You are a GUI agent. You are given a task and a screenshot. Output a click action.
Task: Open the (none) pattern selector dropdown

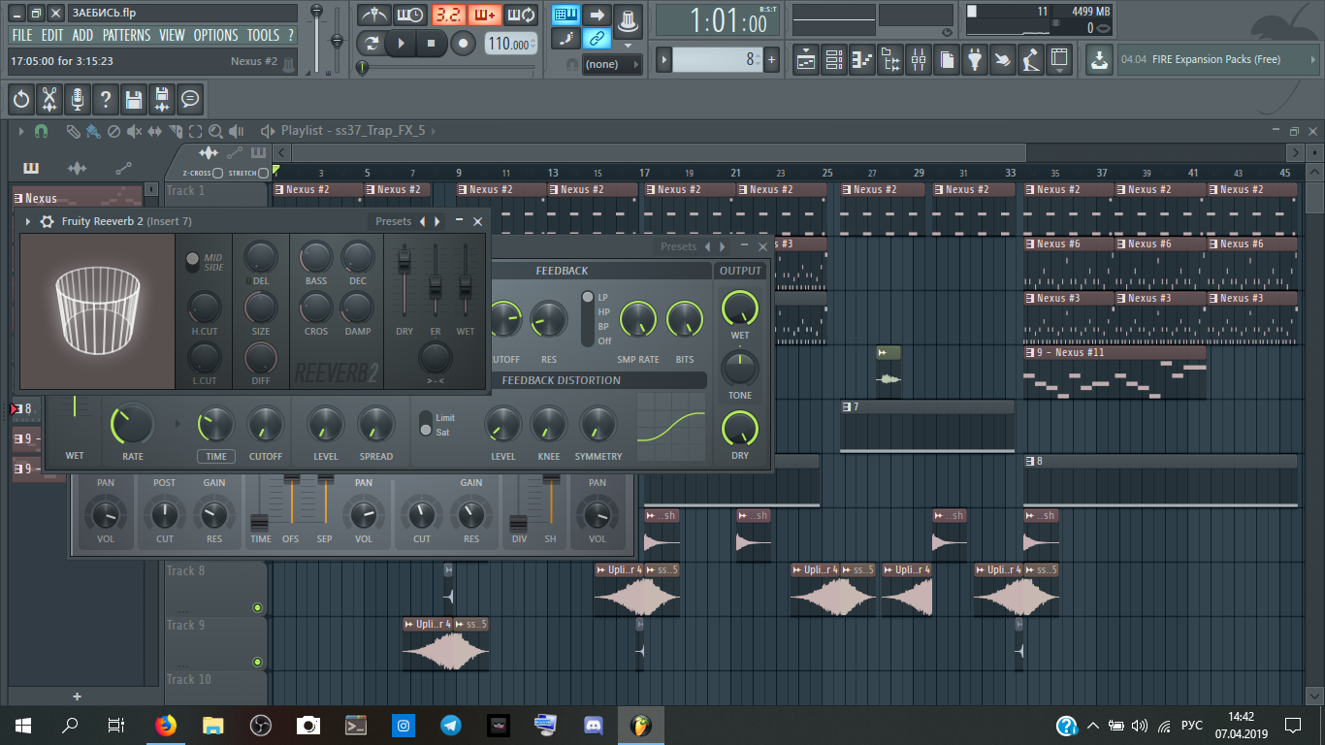point(612,64)
